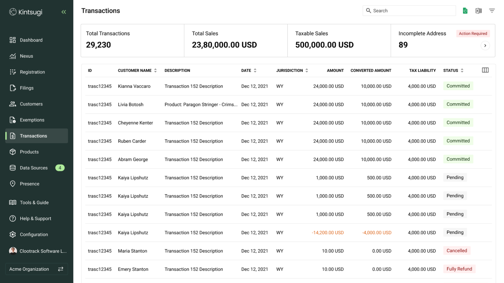Open the Tools & Guide book icon
504x283 pixels.
[13, 203]
